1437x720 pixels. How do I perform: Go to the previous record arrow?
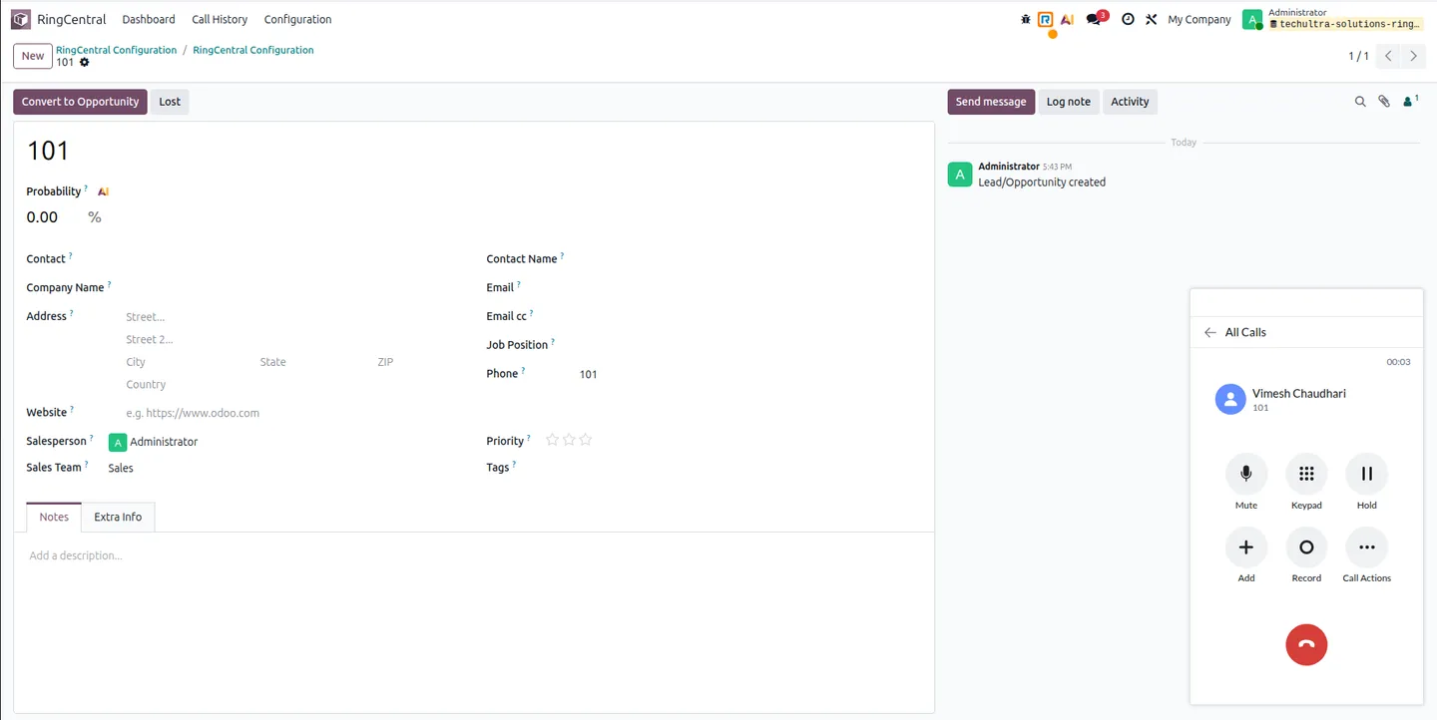[1388, 56]
